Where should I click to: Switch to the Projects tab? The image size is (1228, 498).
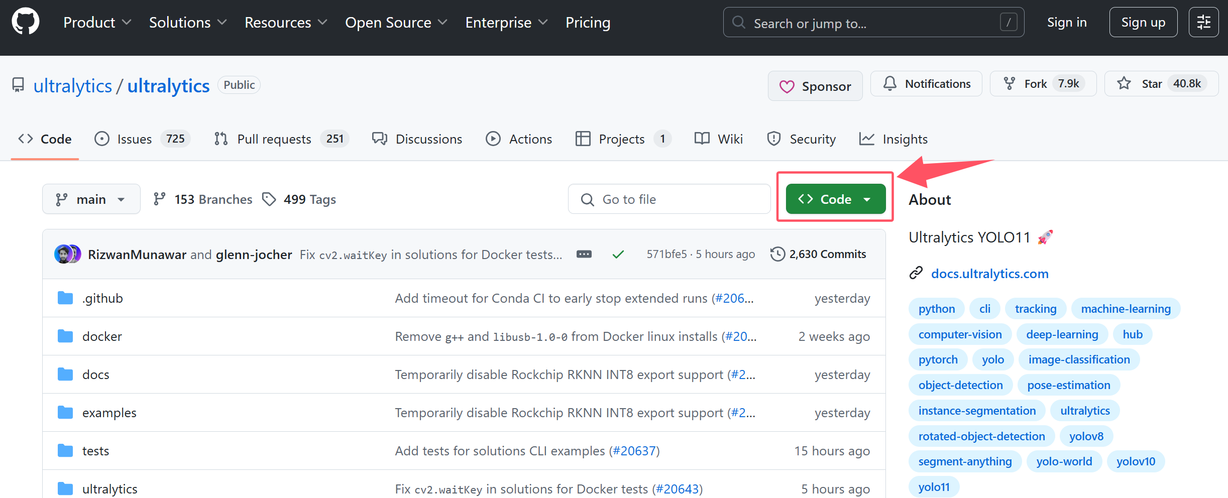click(x=623, y=139)
